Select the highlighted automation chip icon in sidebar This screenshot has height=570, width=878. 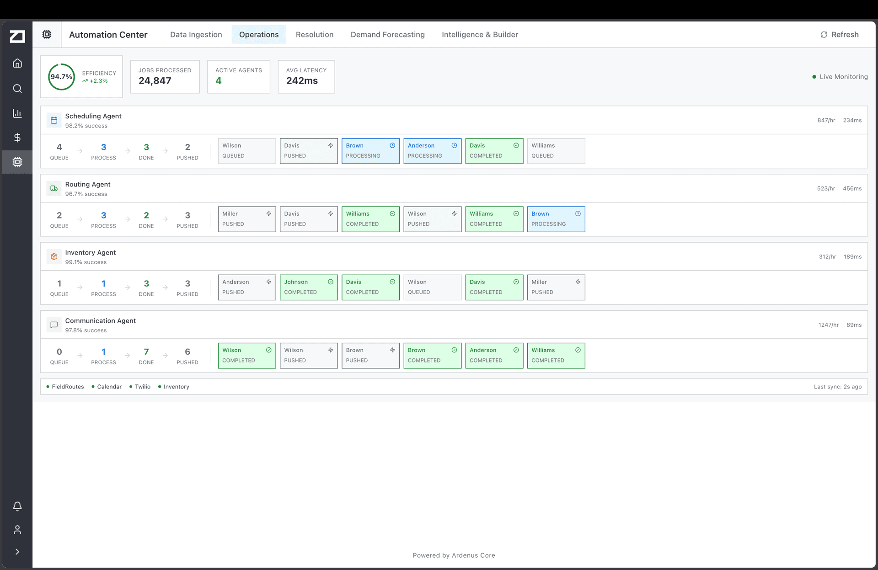tap(17, 162)
